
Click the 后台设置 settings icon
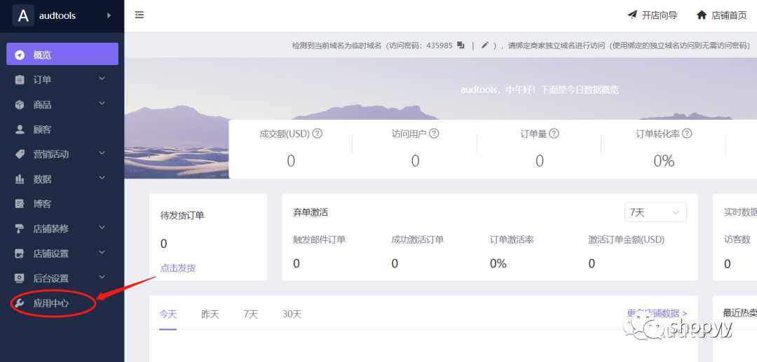click(x=20, y=278)
